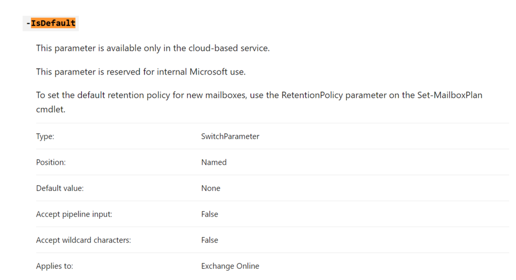Click the highlighted -IsDefault parameter heading
Image resolution: width=516 pixels, height=280 pixels.
tap(51, 23)
